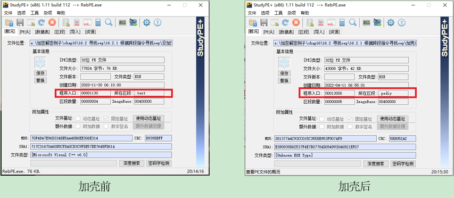The width and height of the screenshot is (454, 198).
Task: Click 文件类型 field showing Microsoft Visual C++ v6.0
Action: point(101,155)
